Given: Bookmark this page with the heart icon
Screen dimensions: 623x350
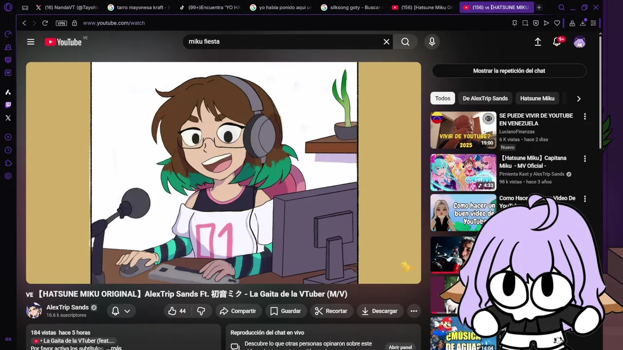Looking at the screenshot, I should pyautogui.click(x=557, y=23).
